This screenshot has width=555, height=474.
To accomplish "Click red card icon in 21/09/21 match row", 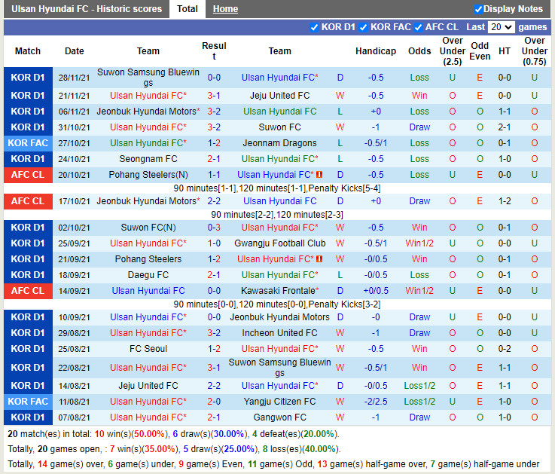I will click(319, 259).
